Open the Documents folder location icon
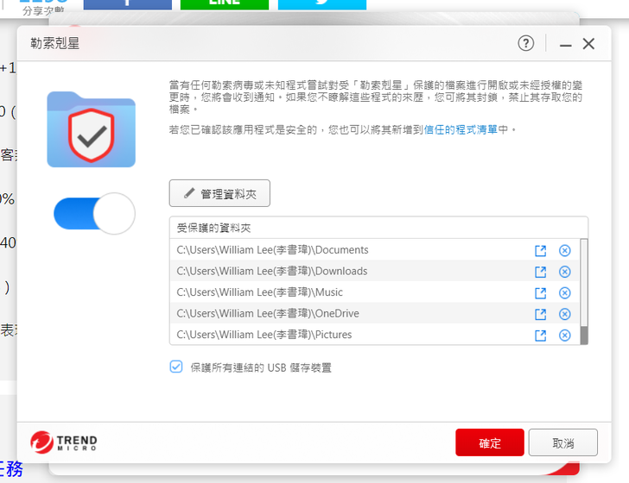Image resolution: width=629 pixels, height=483 pixels. click(540, 251)
